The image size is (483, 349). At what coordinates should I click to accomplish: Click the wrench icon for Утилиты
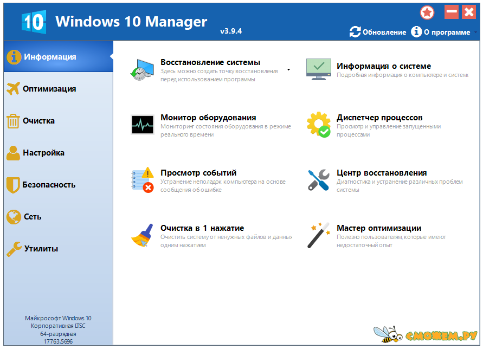click(14, 249)
